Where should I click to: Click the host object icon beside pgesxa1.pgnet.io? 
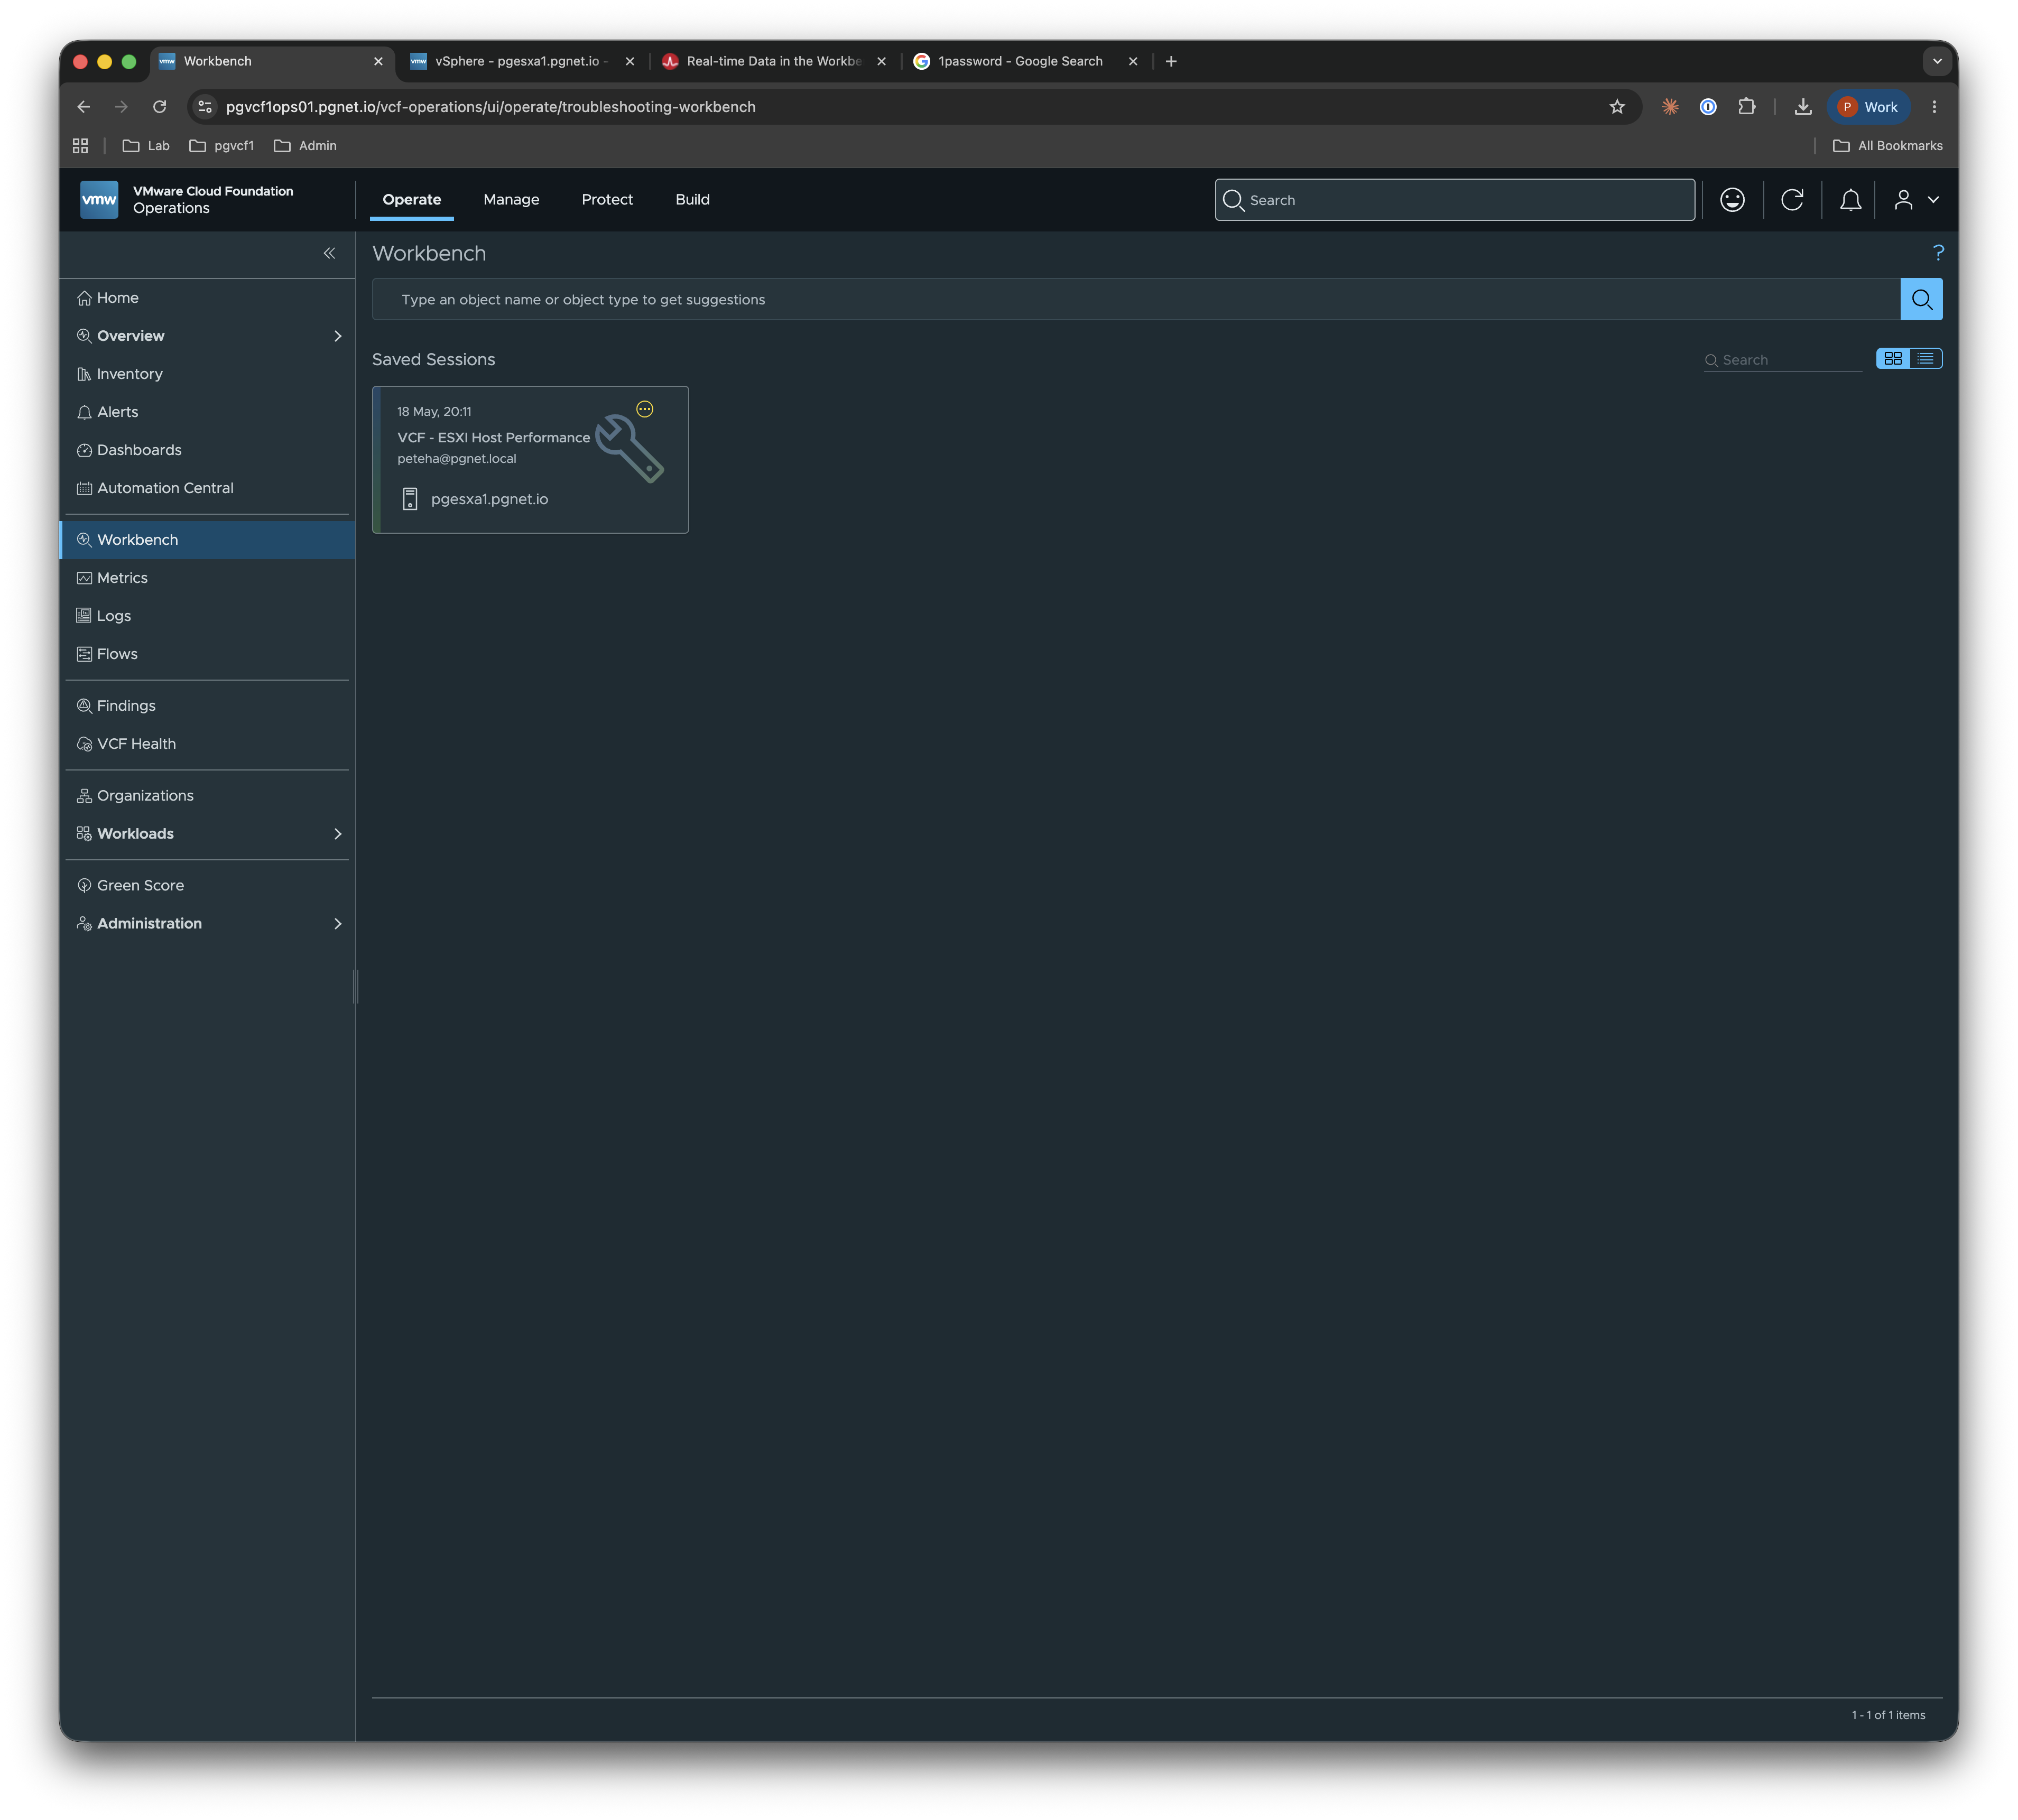click(x=410, y=499)
